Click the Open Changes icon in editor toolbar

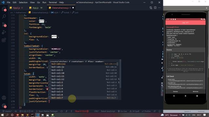tap(151, 8)
